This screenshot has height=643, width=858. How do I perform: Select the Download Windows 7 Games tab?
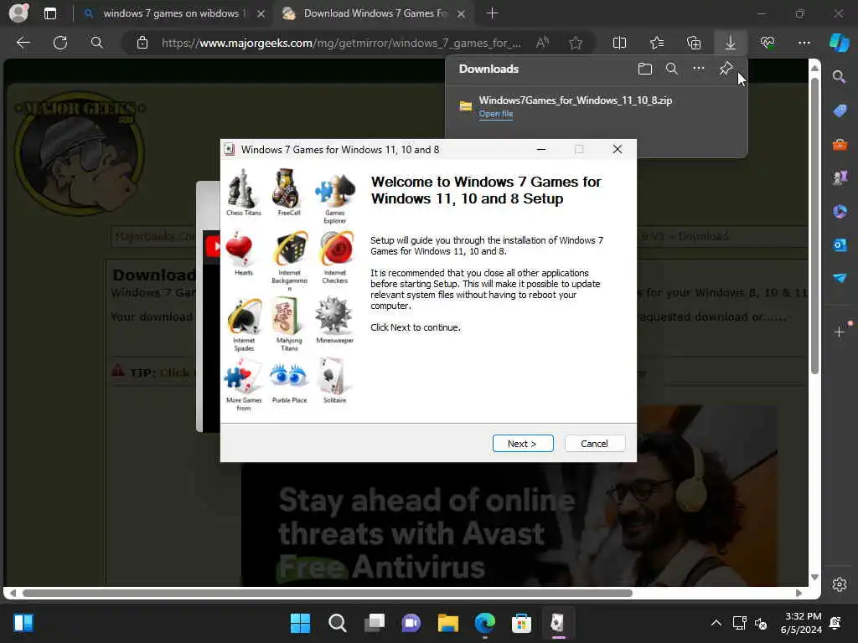(375, 13)
